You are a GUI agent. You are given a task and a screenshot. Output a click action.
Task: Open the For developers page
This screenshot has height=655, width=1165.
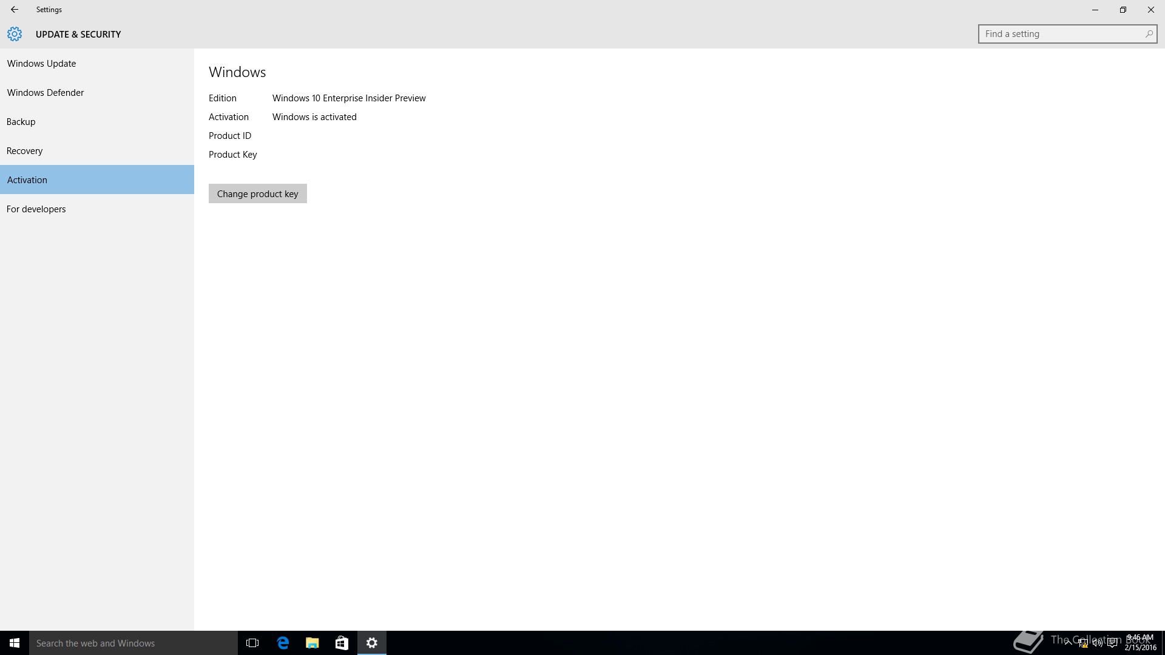[x=36, y=209]
